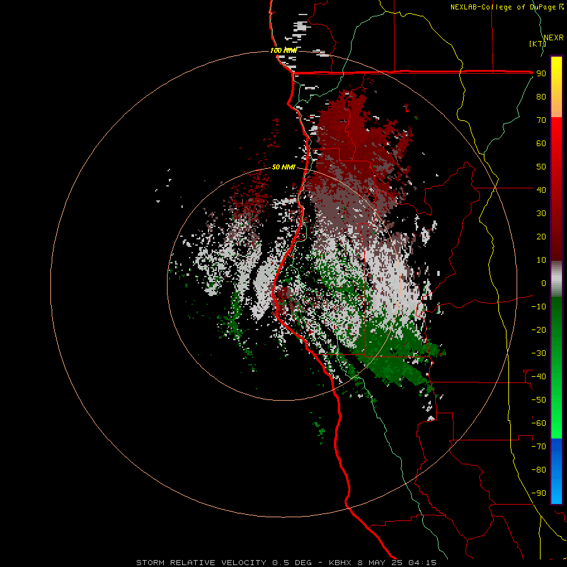Click the -80 value on velocity scale
Viewport: 567px width, 567px height.
click(539, 470)
